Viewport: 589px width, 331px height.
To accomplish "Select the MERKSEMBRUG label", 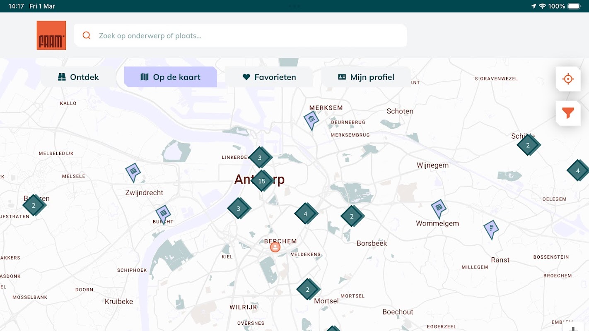I will click(x=350, y=135).
